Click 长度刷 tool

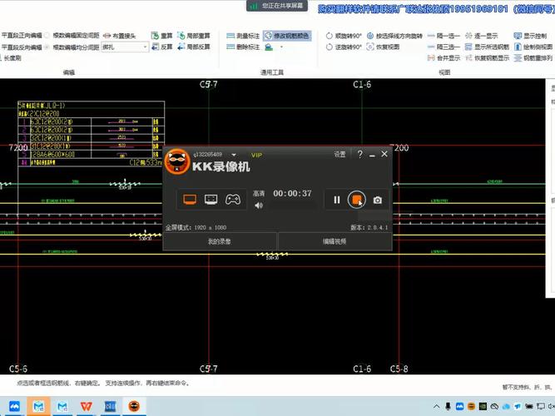pos(12,57)
